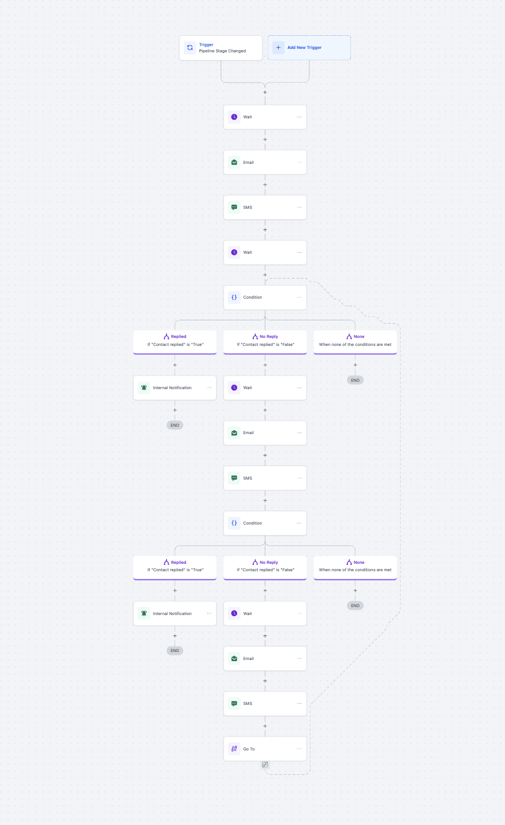Click the END marker under the first None branch
Image resolution: width=505 pixels, height=825 pixels.
tap(355, 380)
